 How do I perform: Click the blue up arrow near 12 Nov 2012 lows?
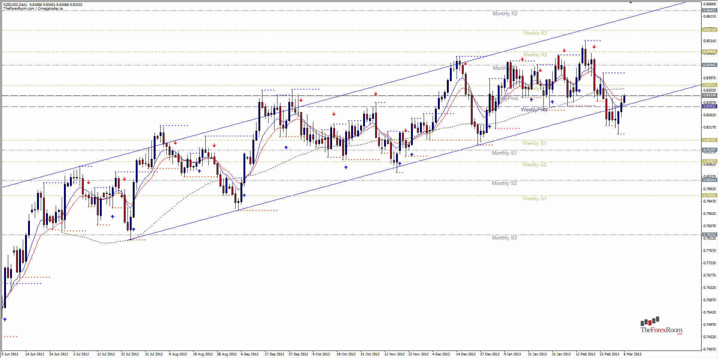[x=399, y=164]
